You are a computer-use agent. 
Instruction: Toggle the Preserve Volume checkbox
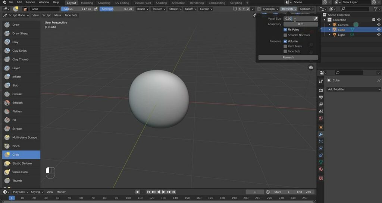coord(285,41)
